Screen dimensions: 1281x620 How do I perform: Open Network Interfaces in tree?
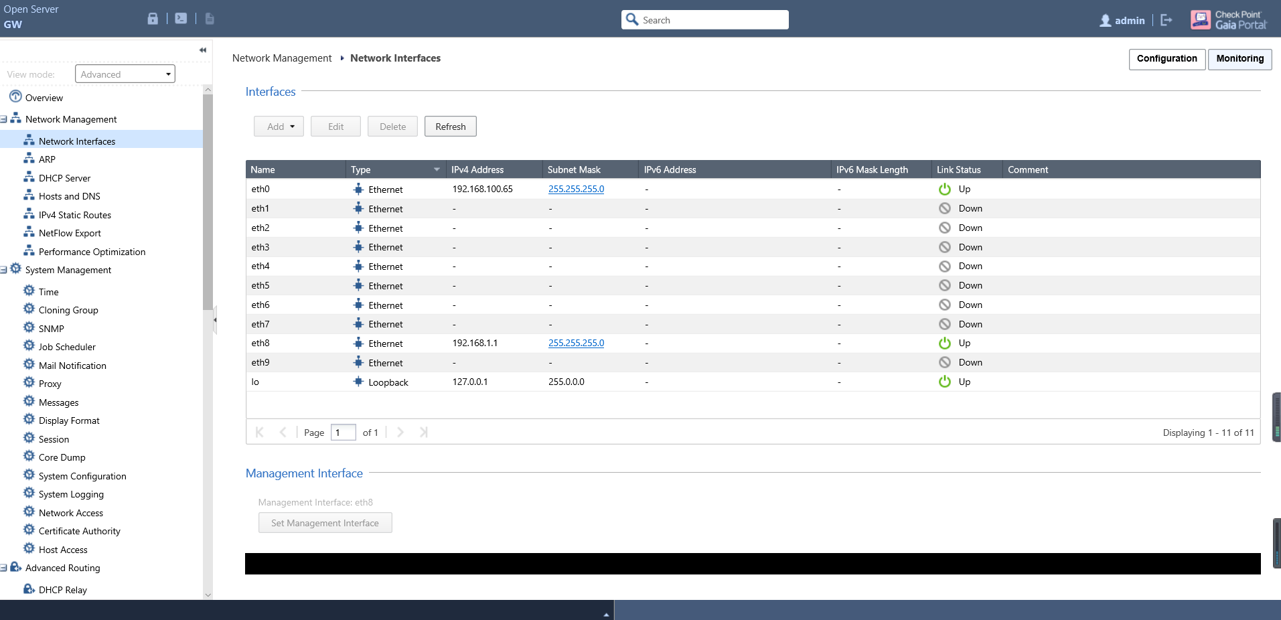click(77, 141)
